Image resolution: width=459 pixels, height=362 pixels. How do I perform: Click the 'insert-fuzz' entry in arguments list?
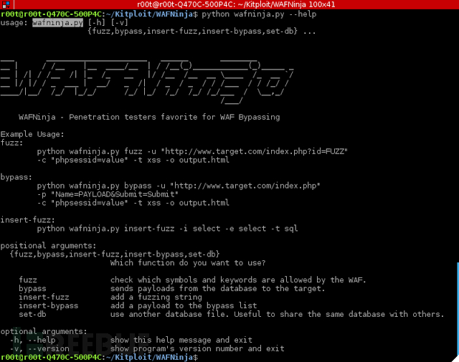(x=44, y=297)
